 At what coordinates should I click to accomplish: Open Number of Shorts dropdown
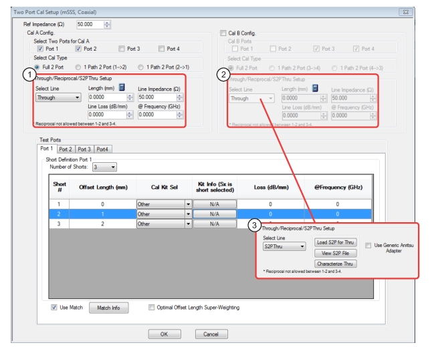pyautogui.click(x=104, y=167)
